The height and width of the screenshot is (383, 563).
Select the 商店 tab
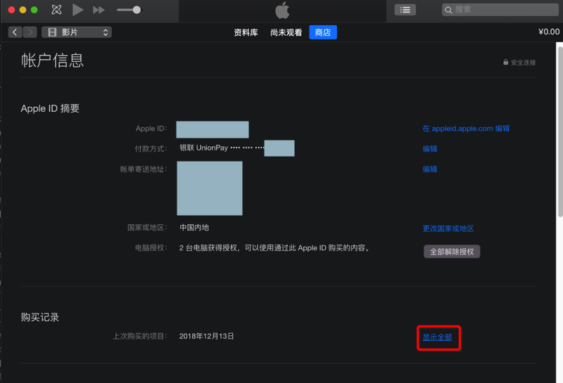click(323, 32)
